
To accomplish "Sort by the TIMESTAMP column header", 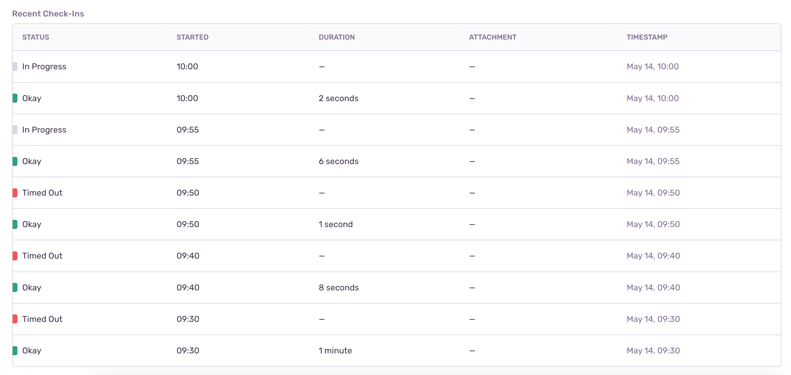I will coord(647,37).
